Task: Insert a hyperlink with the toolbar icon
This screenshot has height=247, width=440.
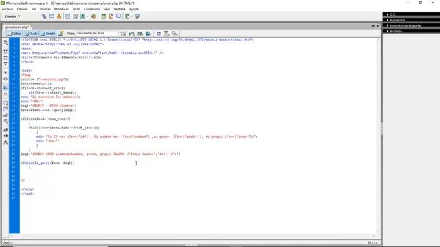Action: (x=44, y=16)
